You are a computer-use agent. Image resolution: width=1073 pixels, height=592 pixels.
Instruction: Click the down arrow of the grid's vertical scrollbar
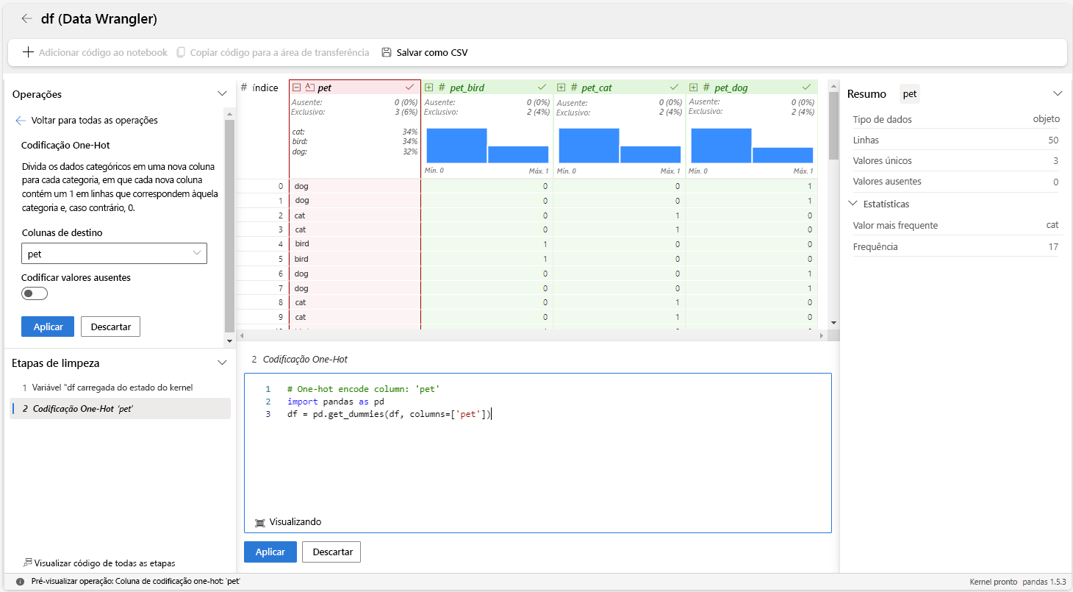tap(833, 322)
